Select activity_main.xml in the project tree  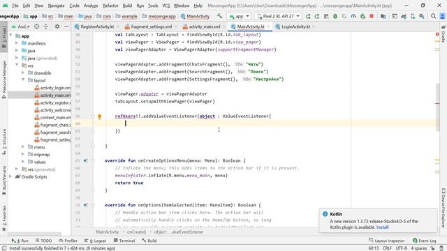pyautogui.click(x=39, y=96)
